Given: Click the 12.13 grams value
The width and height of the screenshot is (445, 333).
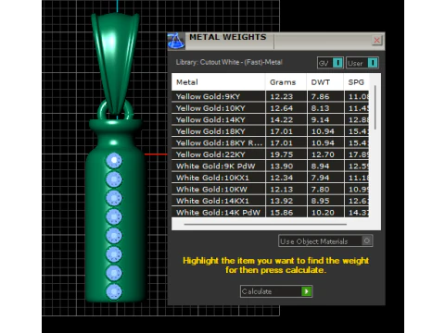Looking at the screenshot, I should [x=281, y=189].
